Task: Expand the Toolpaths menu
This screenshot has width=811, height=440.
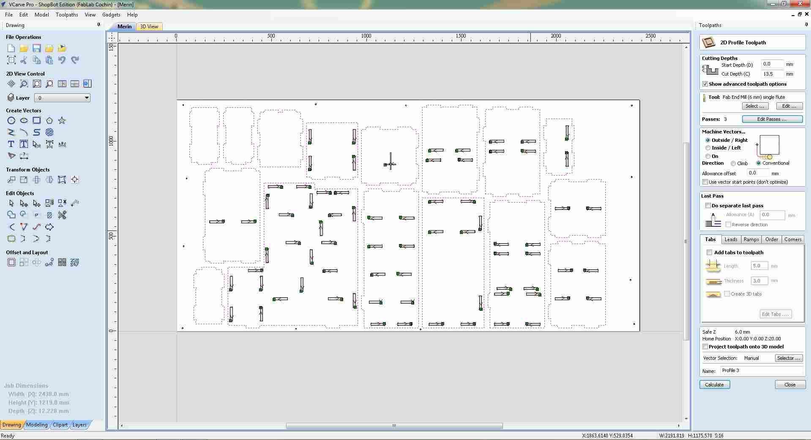Action: [x=67, y=14]
